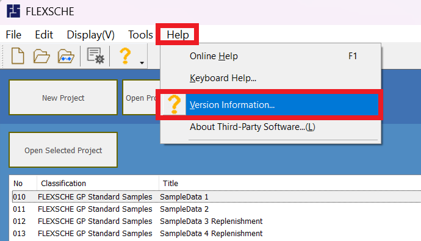
Task: Open the Edit menu
Action: click(x=44, y=35)
